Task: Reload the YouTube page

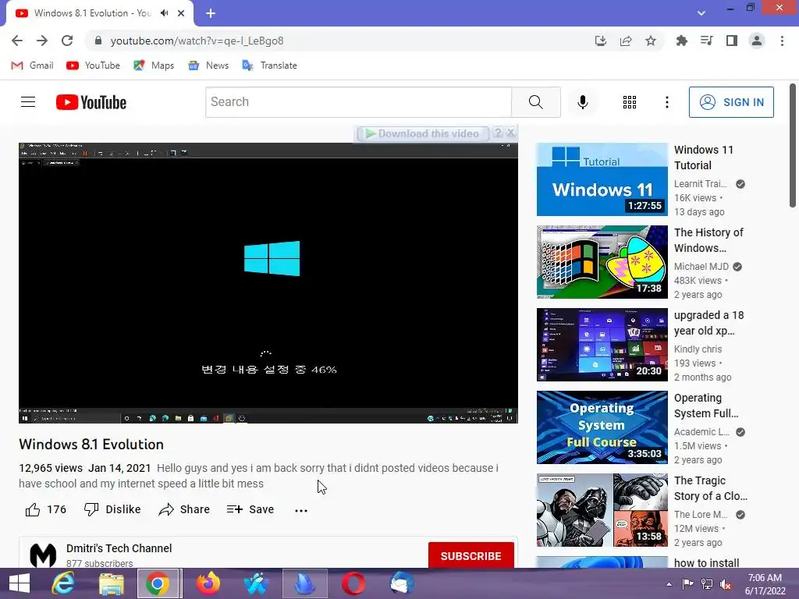Action: (67, 41)
